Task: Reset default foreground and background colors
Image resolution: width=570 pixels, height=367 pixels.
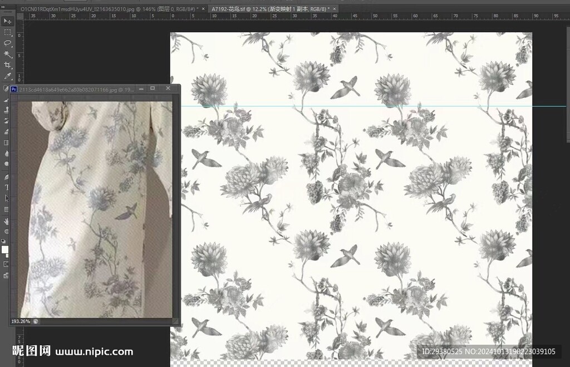Action: [x=3, y=241]
